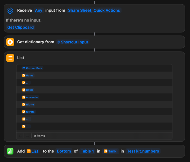Screen dimensions: 190x162
Task: Select the Tank variable token
Action: point(110,151)
